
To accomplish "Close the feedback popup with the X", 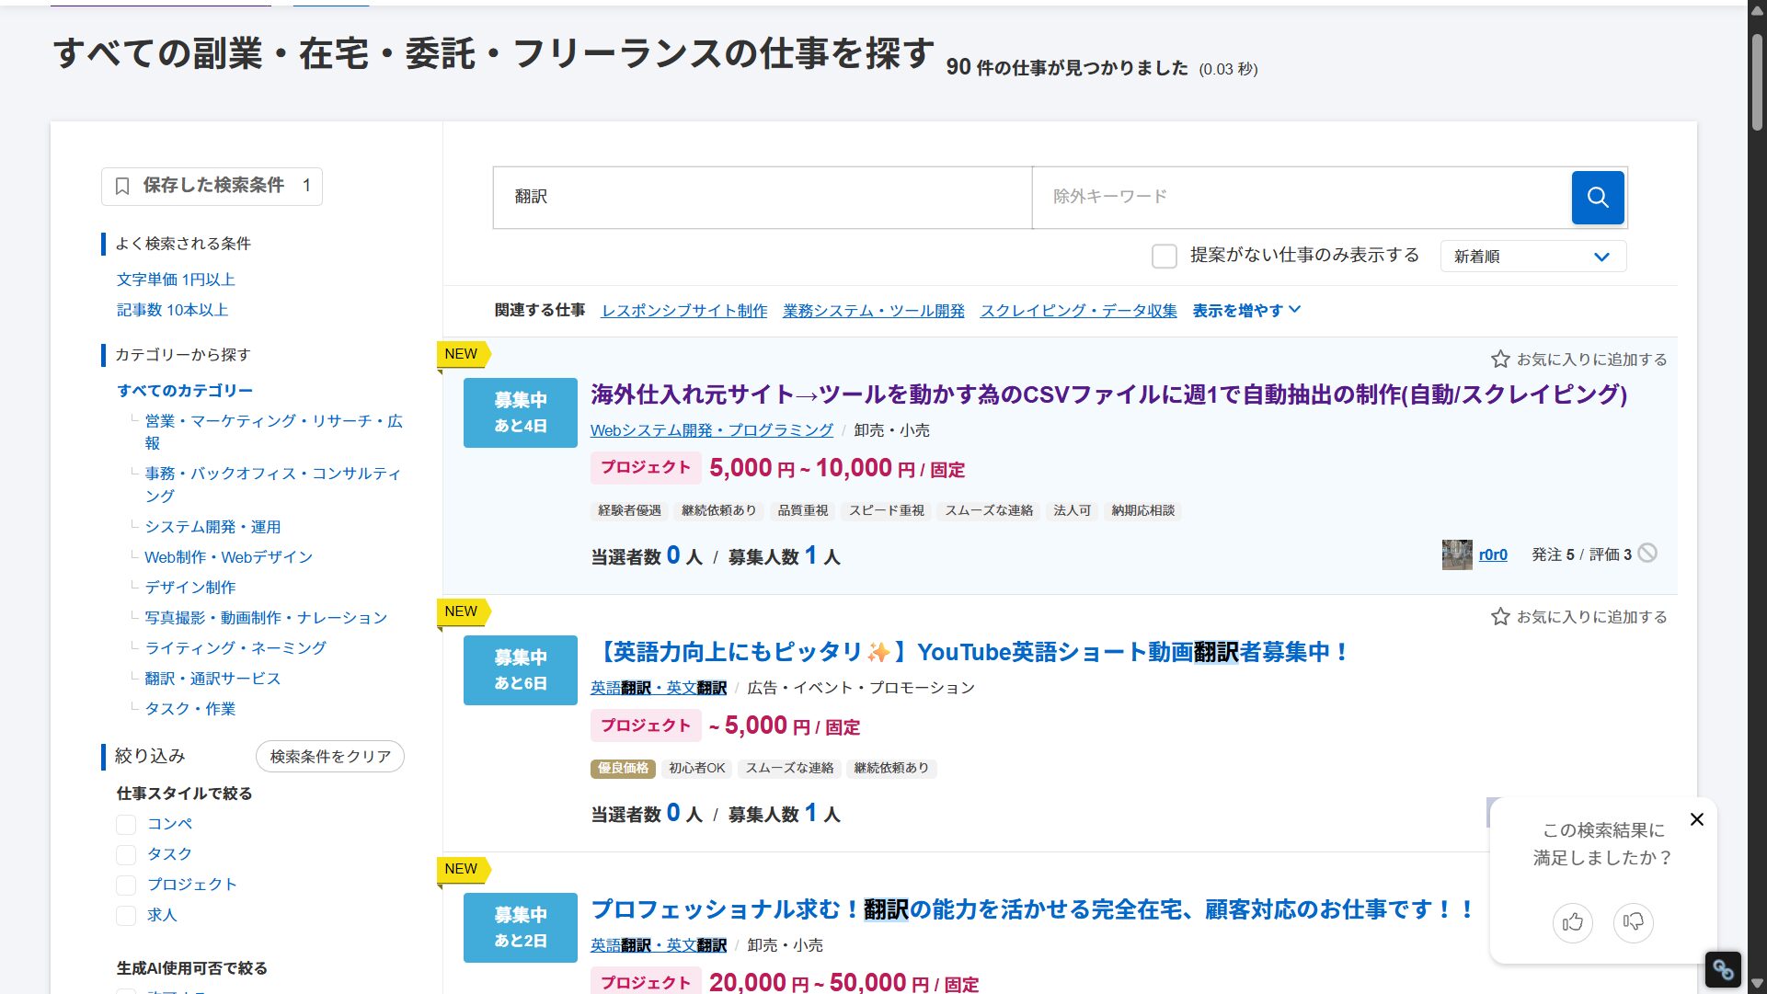I will [x=1696, y=818].
